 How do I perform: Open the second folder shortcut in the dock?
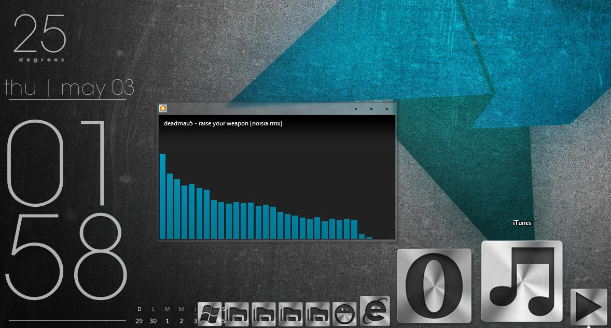point(265,313)
